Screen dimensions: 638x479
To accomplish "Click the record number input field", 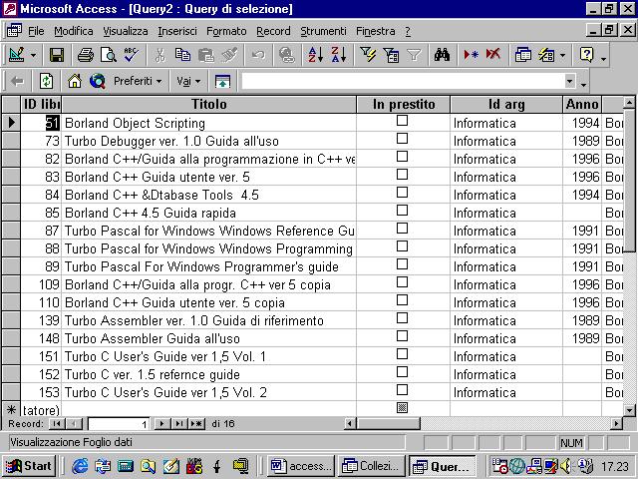I will click(119, 424).
